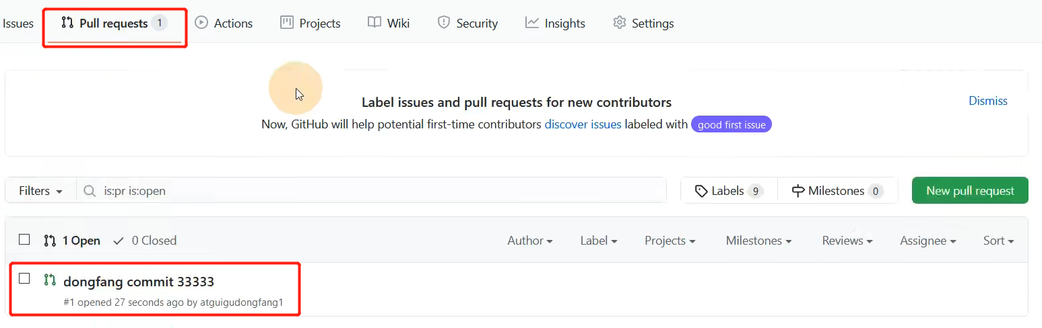Screen dimensions: 1042x328
Task: Show the 0 Closed pull requests
Action: coord(145,241)
